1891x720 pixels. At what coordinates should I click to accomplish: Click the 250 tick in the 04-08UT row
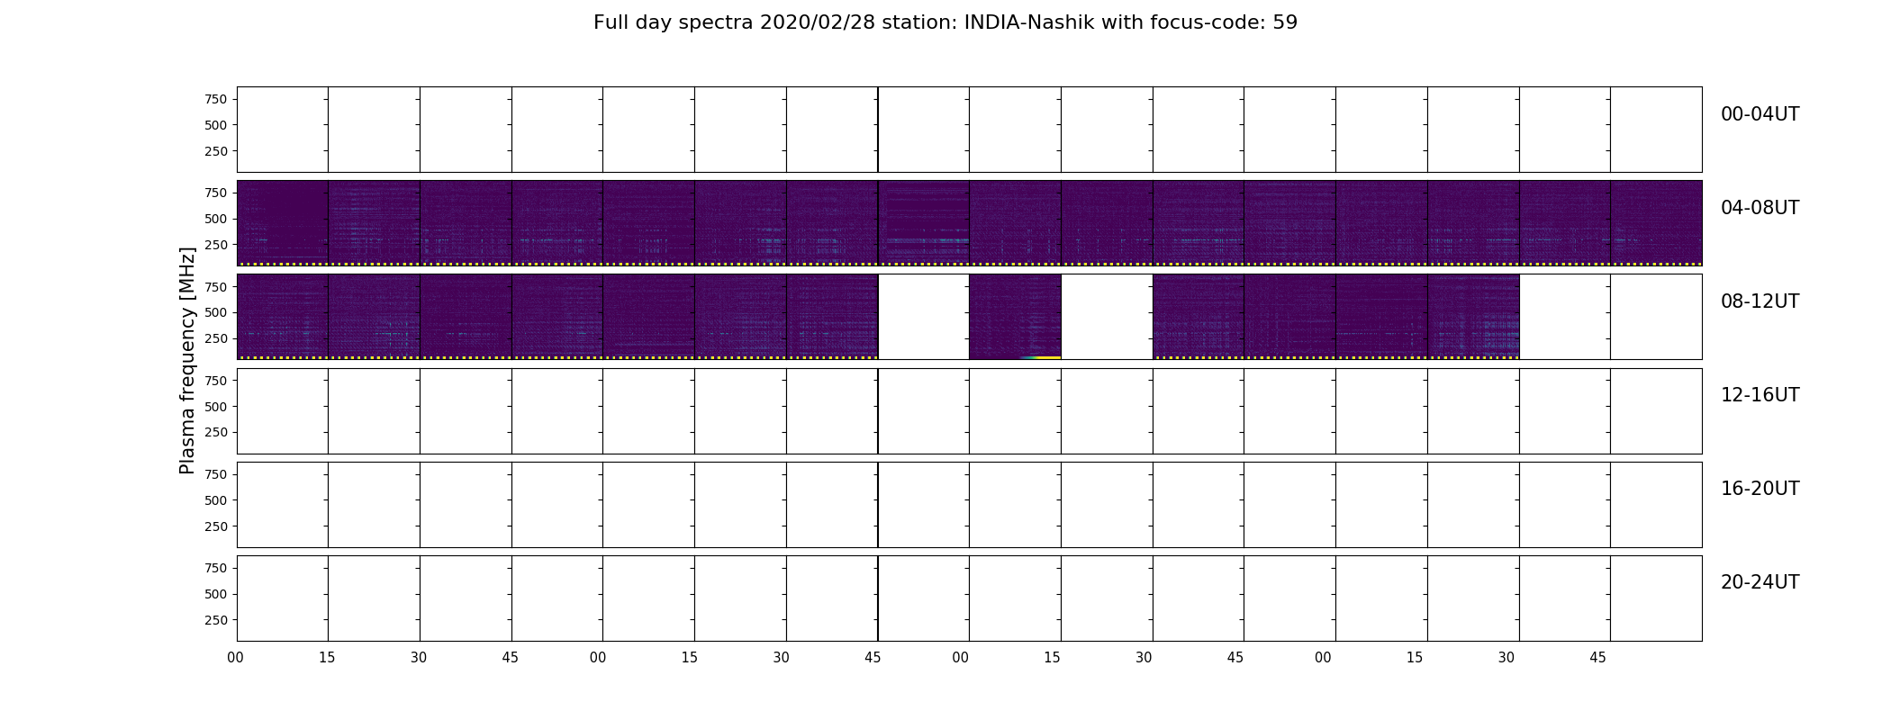pos(216,245)
